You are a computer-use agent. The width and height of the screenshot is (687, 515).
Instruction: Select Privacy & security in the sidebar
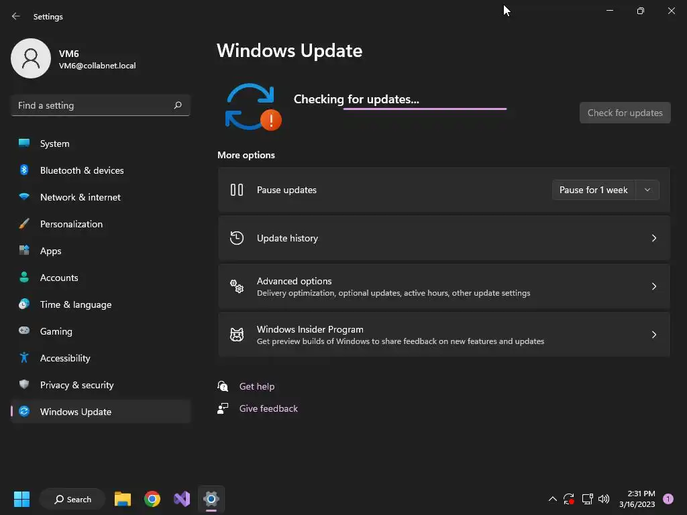[x=101, y=385]
